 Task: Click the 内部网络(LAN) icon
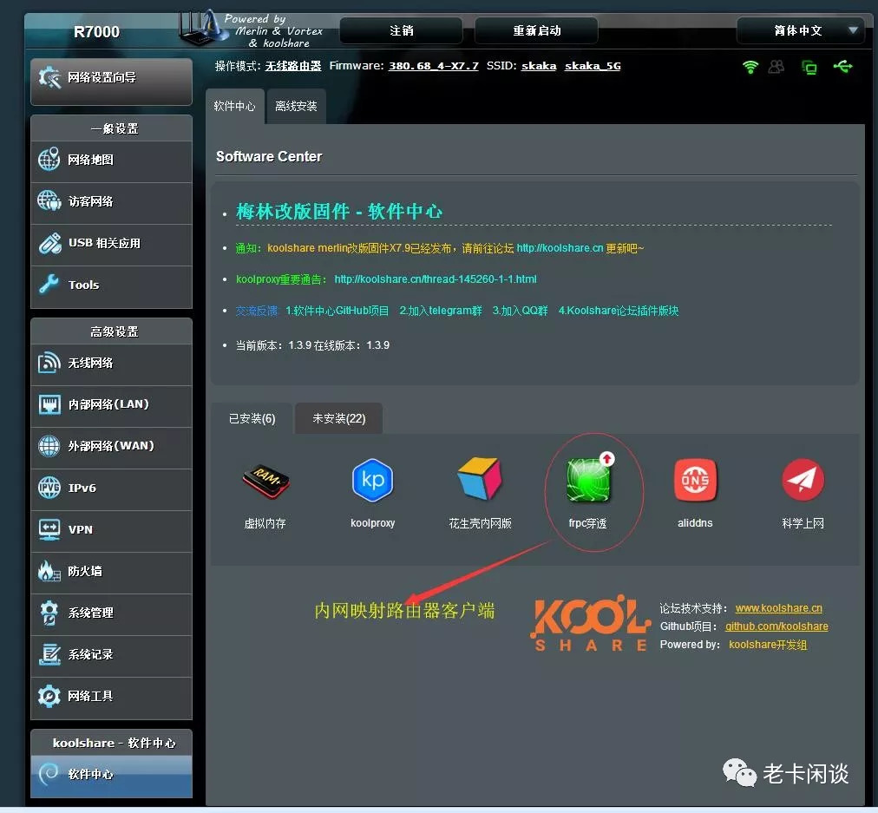pyautogui.click(x=49, y=404)
